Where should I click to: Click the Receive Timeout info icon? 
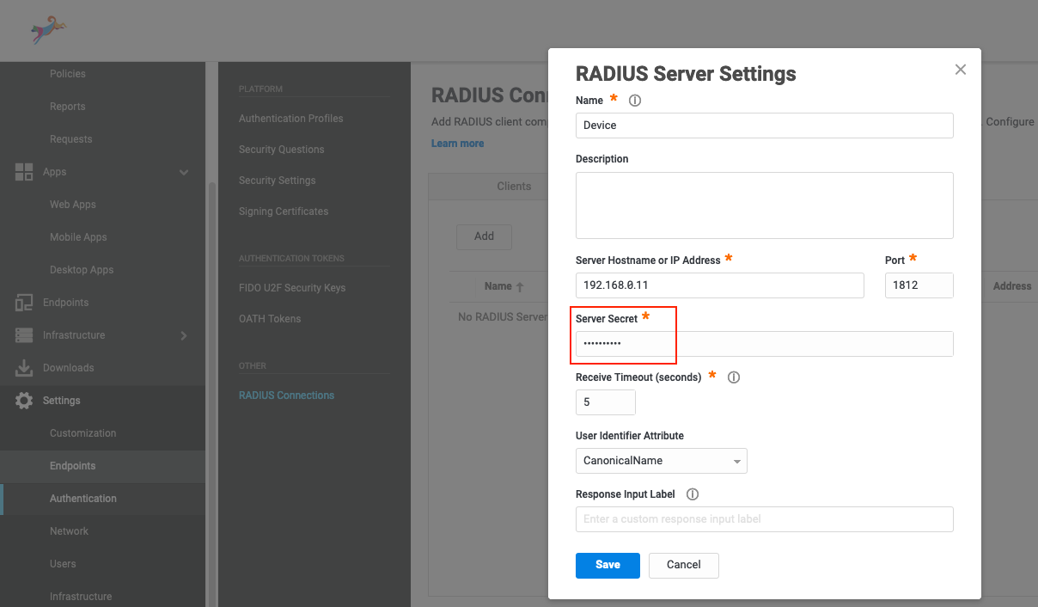point(733,377)
